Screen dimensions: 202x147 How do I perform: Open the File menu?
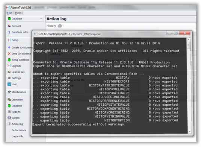click(9, 13)
